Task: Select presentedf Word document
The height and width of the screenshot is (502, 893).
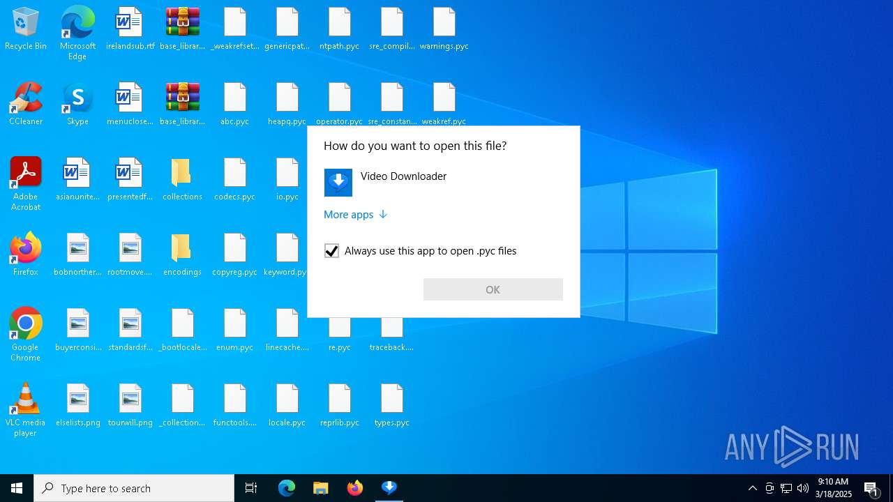Action: pos(130,180)
